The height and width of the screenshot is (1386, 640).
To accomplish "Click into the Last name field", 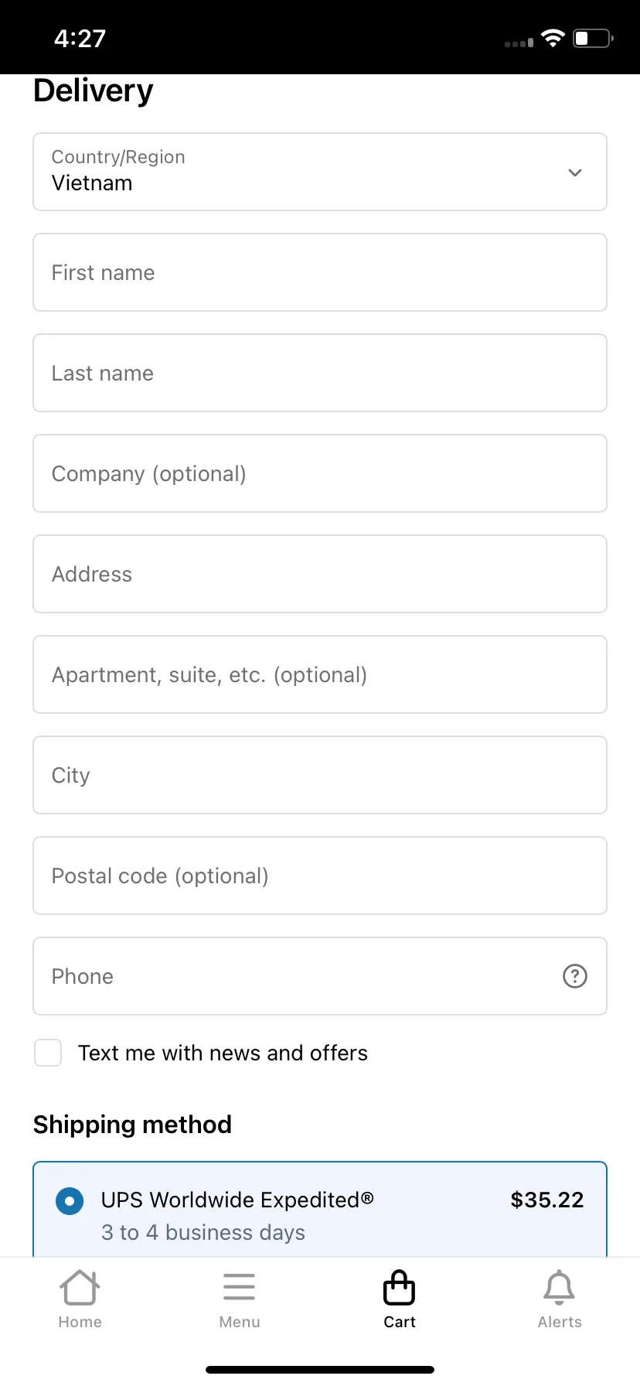I will tap(320, 373).
